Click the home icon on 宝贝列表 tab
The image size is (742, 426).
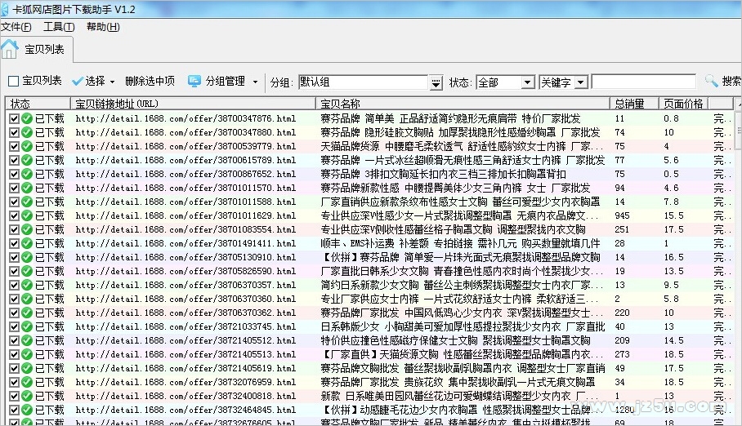click(x=9, y=49)
